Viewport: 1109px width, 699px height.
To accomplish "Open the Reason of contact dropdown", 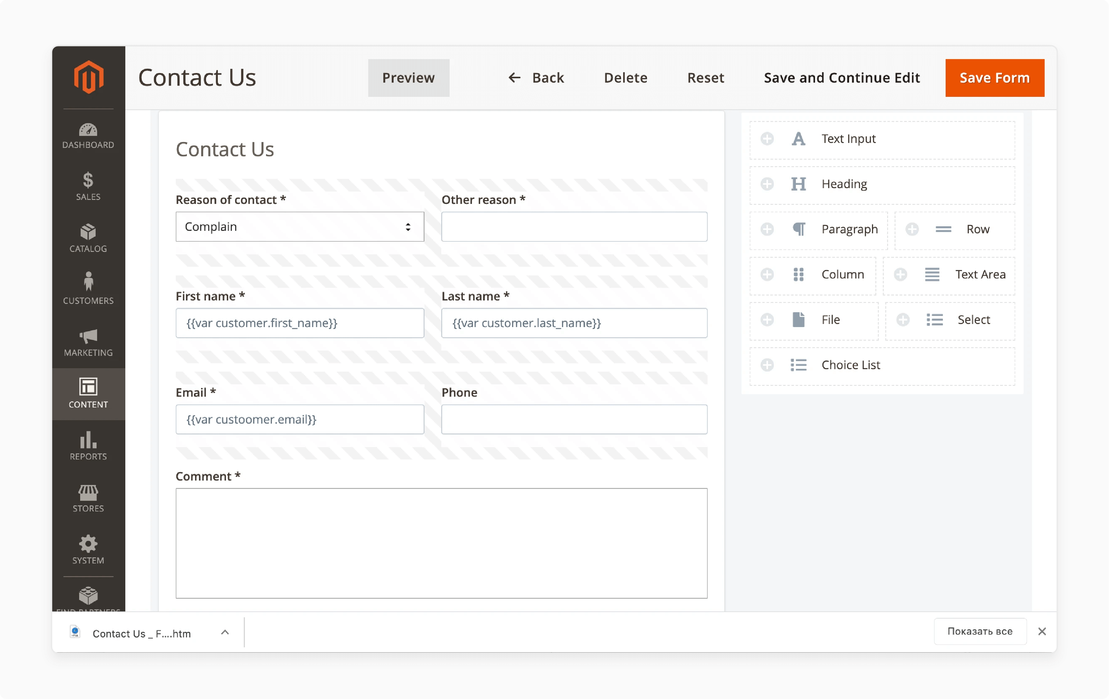I will coord(300,227).
